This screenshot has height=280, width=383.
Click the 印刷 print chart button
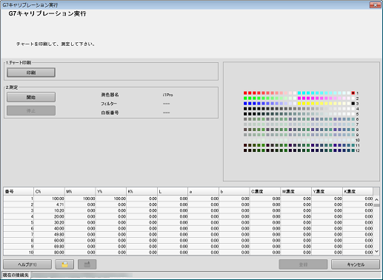coord(31,73)
